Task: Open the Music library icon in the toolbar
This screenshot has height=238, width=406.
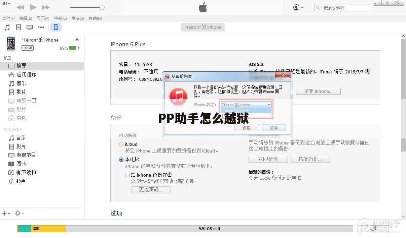Action: [7, 27]
